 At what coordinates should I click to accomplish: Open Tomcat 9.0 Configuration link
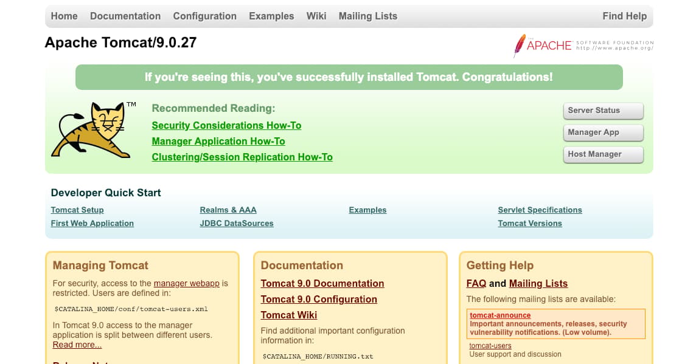click(x=319, y=299)
